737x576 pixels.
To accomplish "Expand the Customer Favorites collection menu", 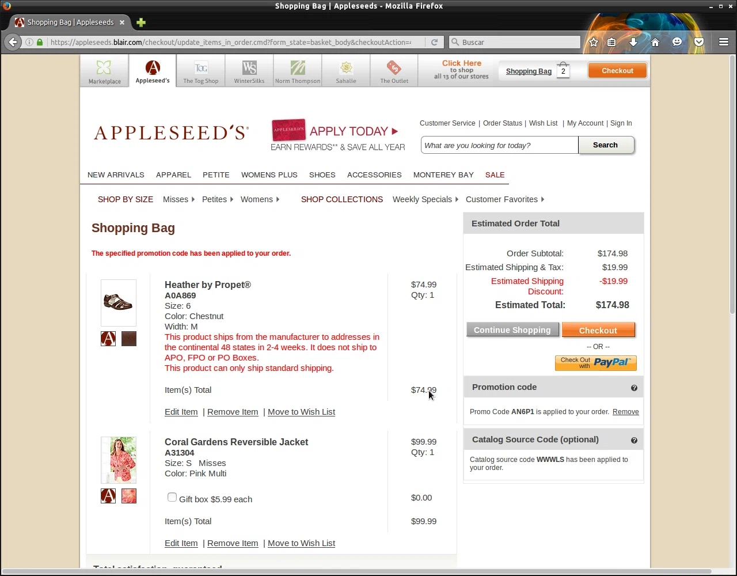I will pyautogui.click(x=504, y=199).
